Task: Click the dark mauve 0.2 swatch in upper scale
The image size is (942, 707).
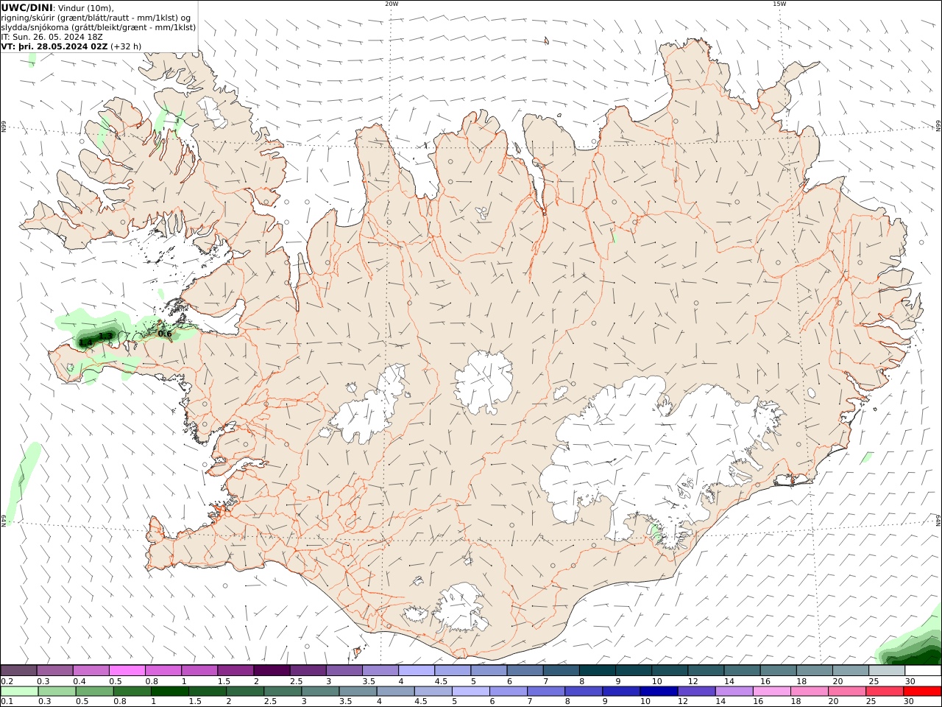Action: 18,670
